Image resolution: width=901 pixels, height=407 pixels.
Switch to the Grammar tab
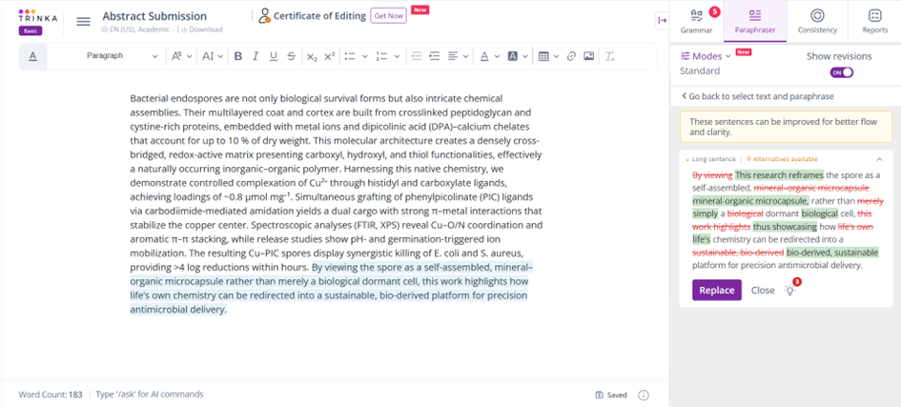(697, 21)
